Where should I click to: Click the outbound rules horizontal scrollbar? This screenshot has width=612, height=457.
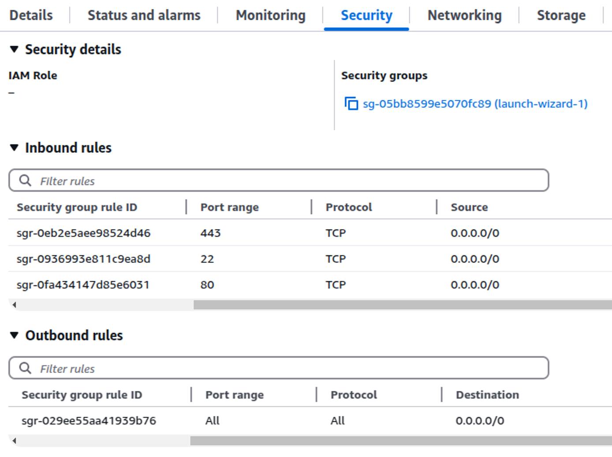click(x=401, y=441)
